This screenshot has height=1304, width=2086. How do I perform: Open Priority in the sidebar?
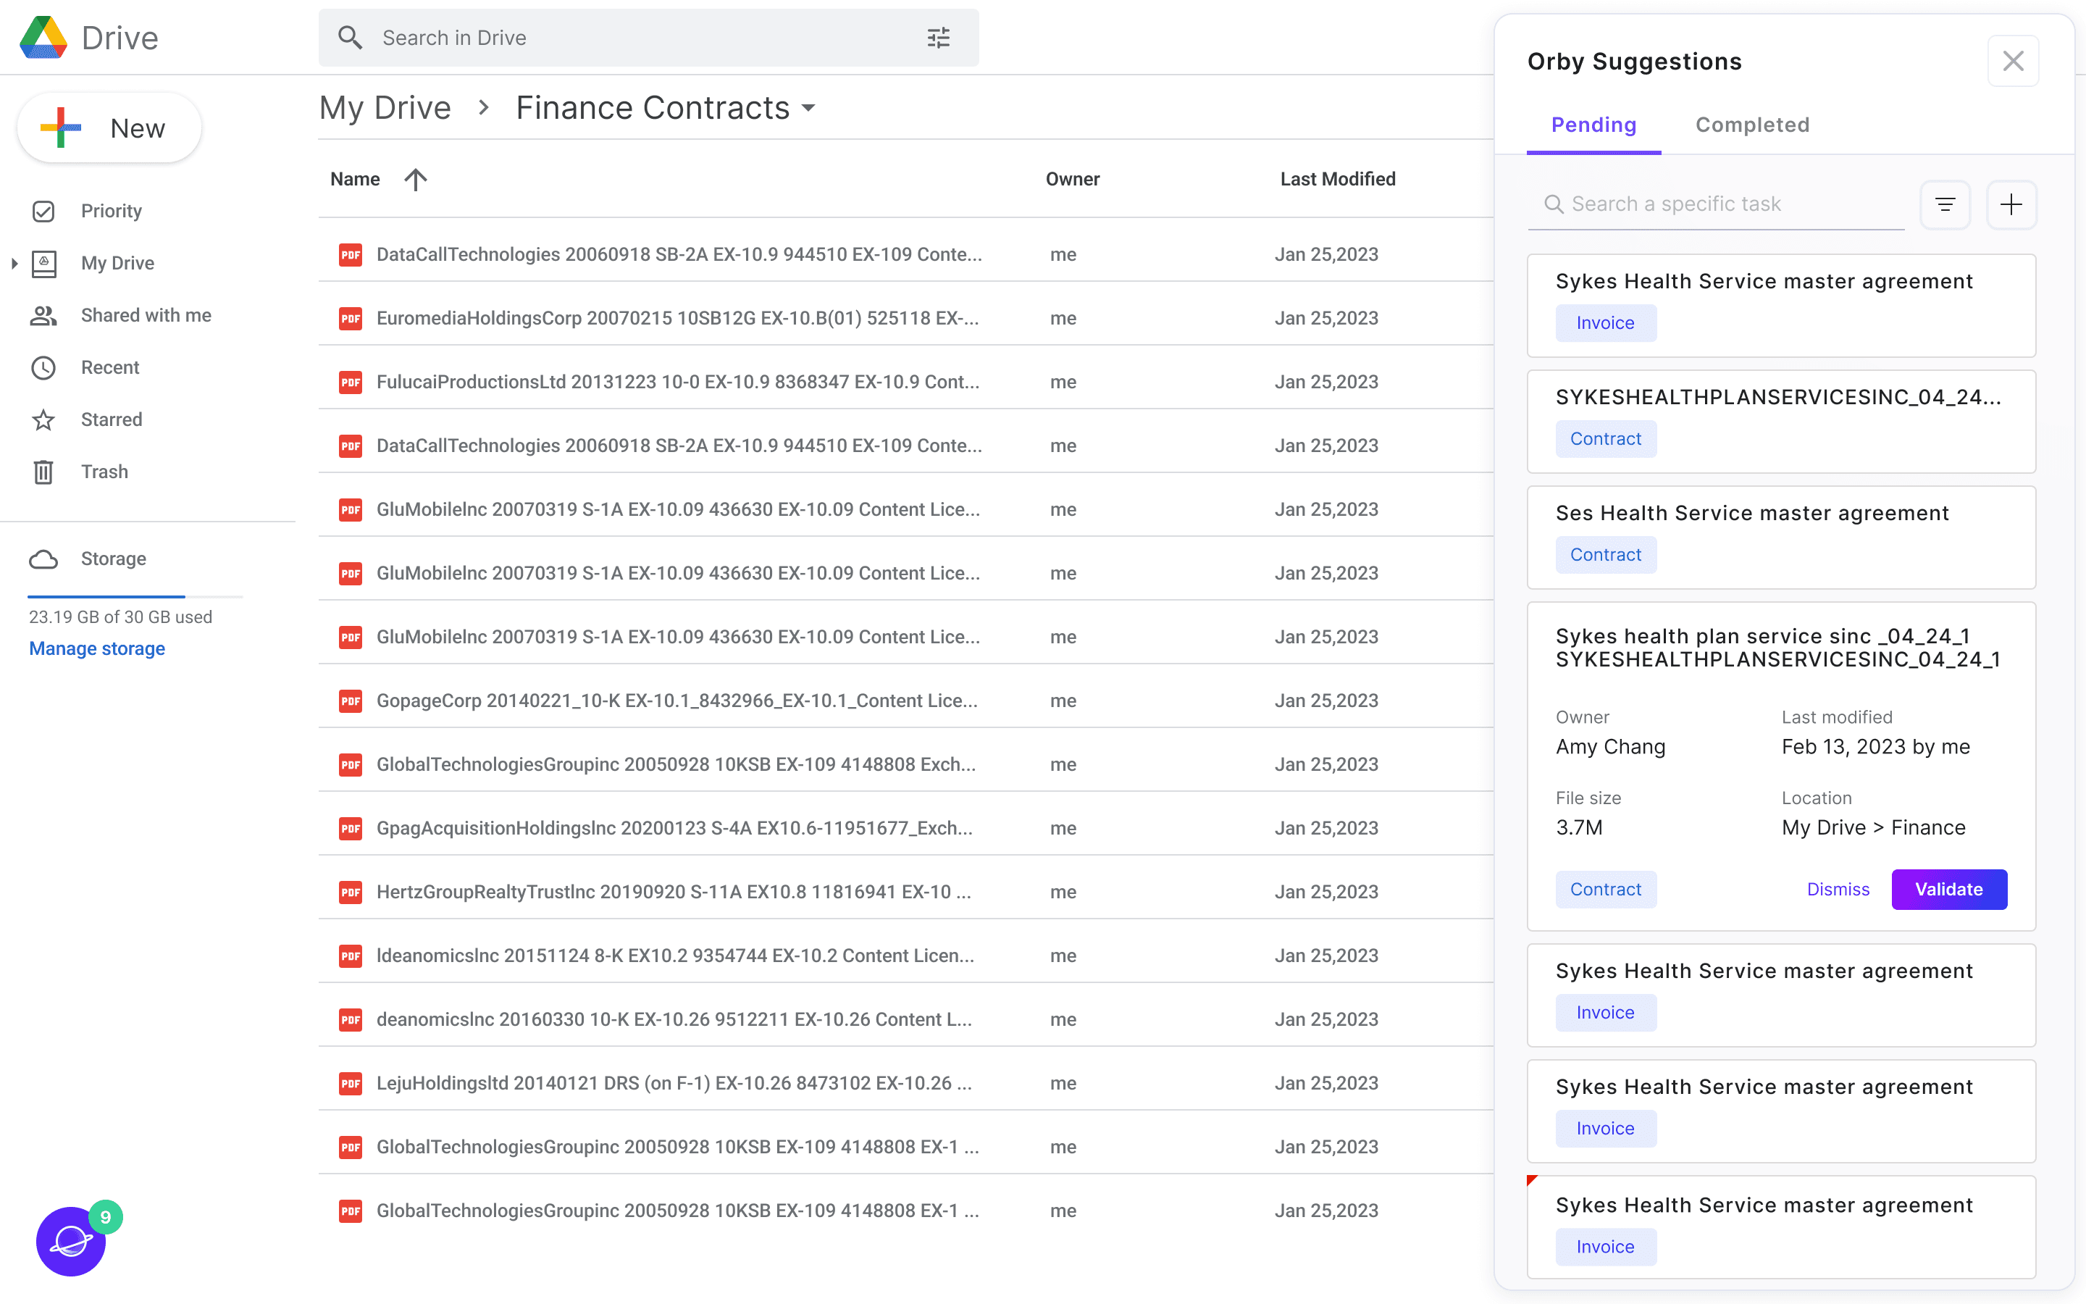(x=112, y=212)
